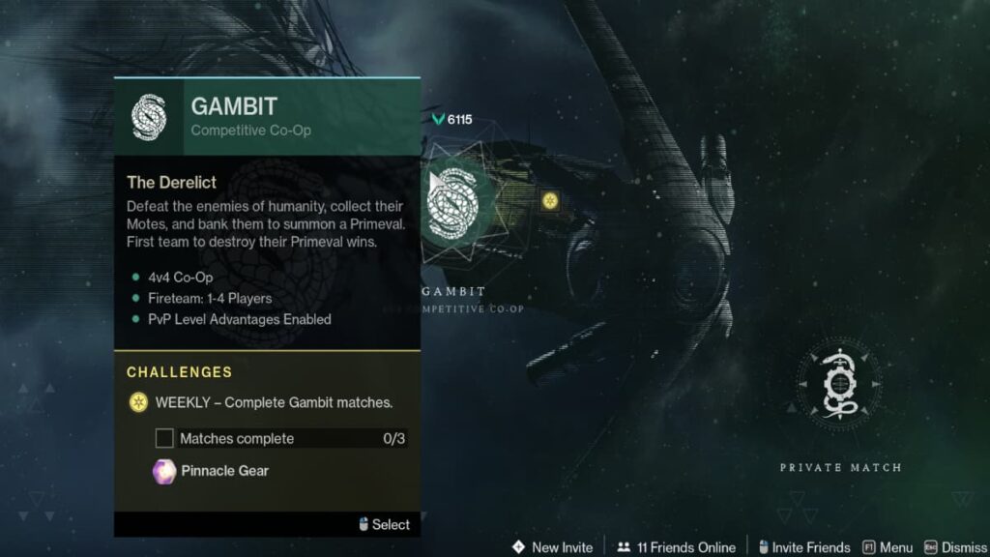Launch the Gambit snake emblem node
Image resolution: width=990 pixels, height=557 pixels.
tap(452, 205)
